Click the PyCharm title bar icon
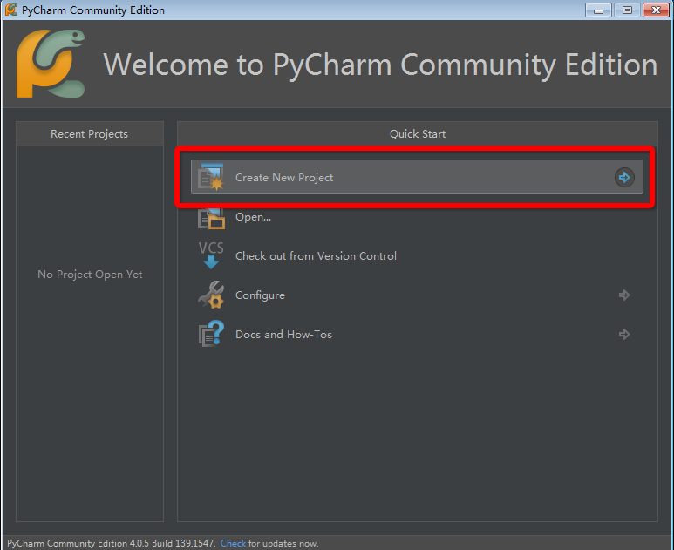674x550 pixels. click(11, 10)
